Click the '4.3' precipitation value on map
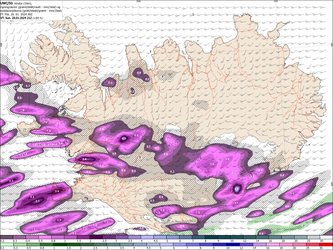The width and height of the screenshot is (333, 250). click(124, 139)
